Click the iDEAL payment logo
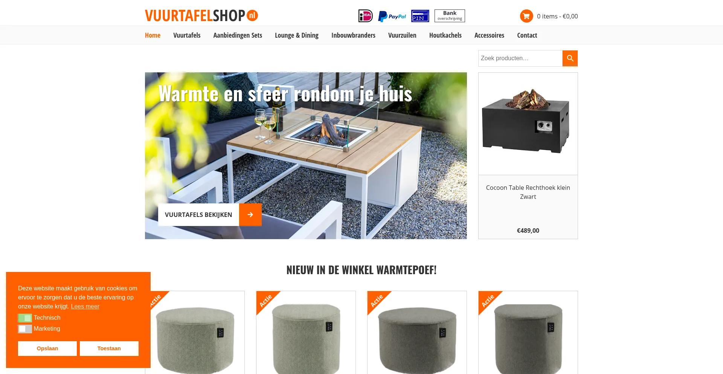The image size is (723, 374). tap(366, 16)
